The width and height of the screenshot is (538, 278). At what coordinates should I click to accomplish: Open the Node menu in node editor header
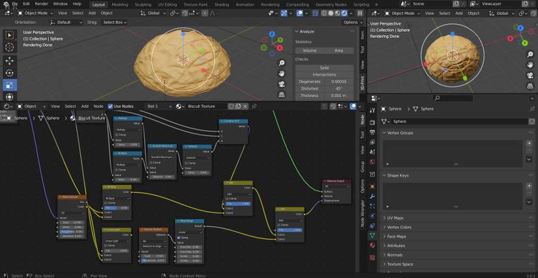(x=98, y=107)
